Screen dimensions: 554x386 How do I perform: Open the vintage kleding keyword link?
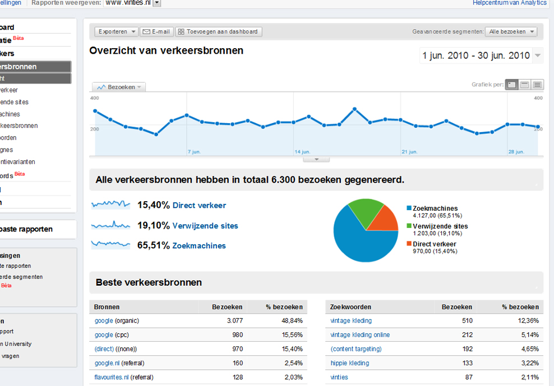coord(351,320)
